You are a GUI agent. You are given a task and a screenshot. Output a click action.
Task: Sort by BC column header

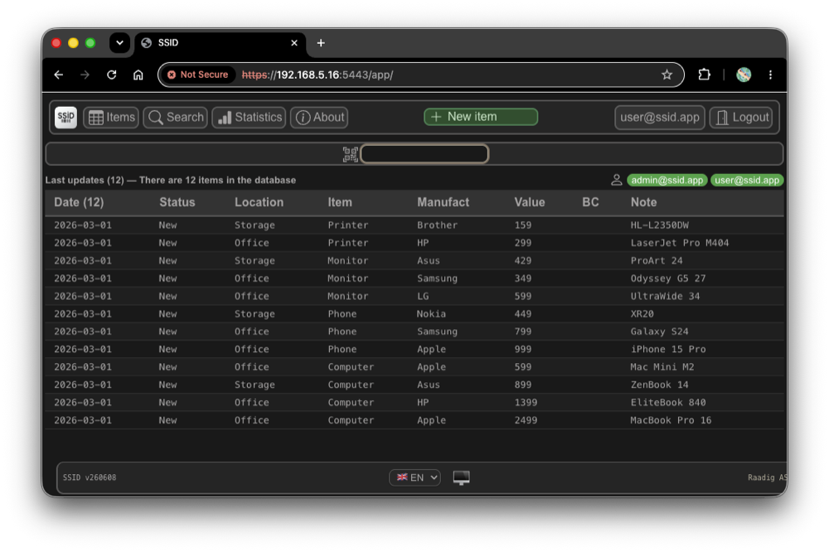point(590,202)
